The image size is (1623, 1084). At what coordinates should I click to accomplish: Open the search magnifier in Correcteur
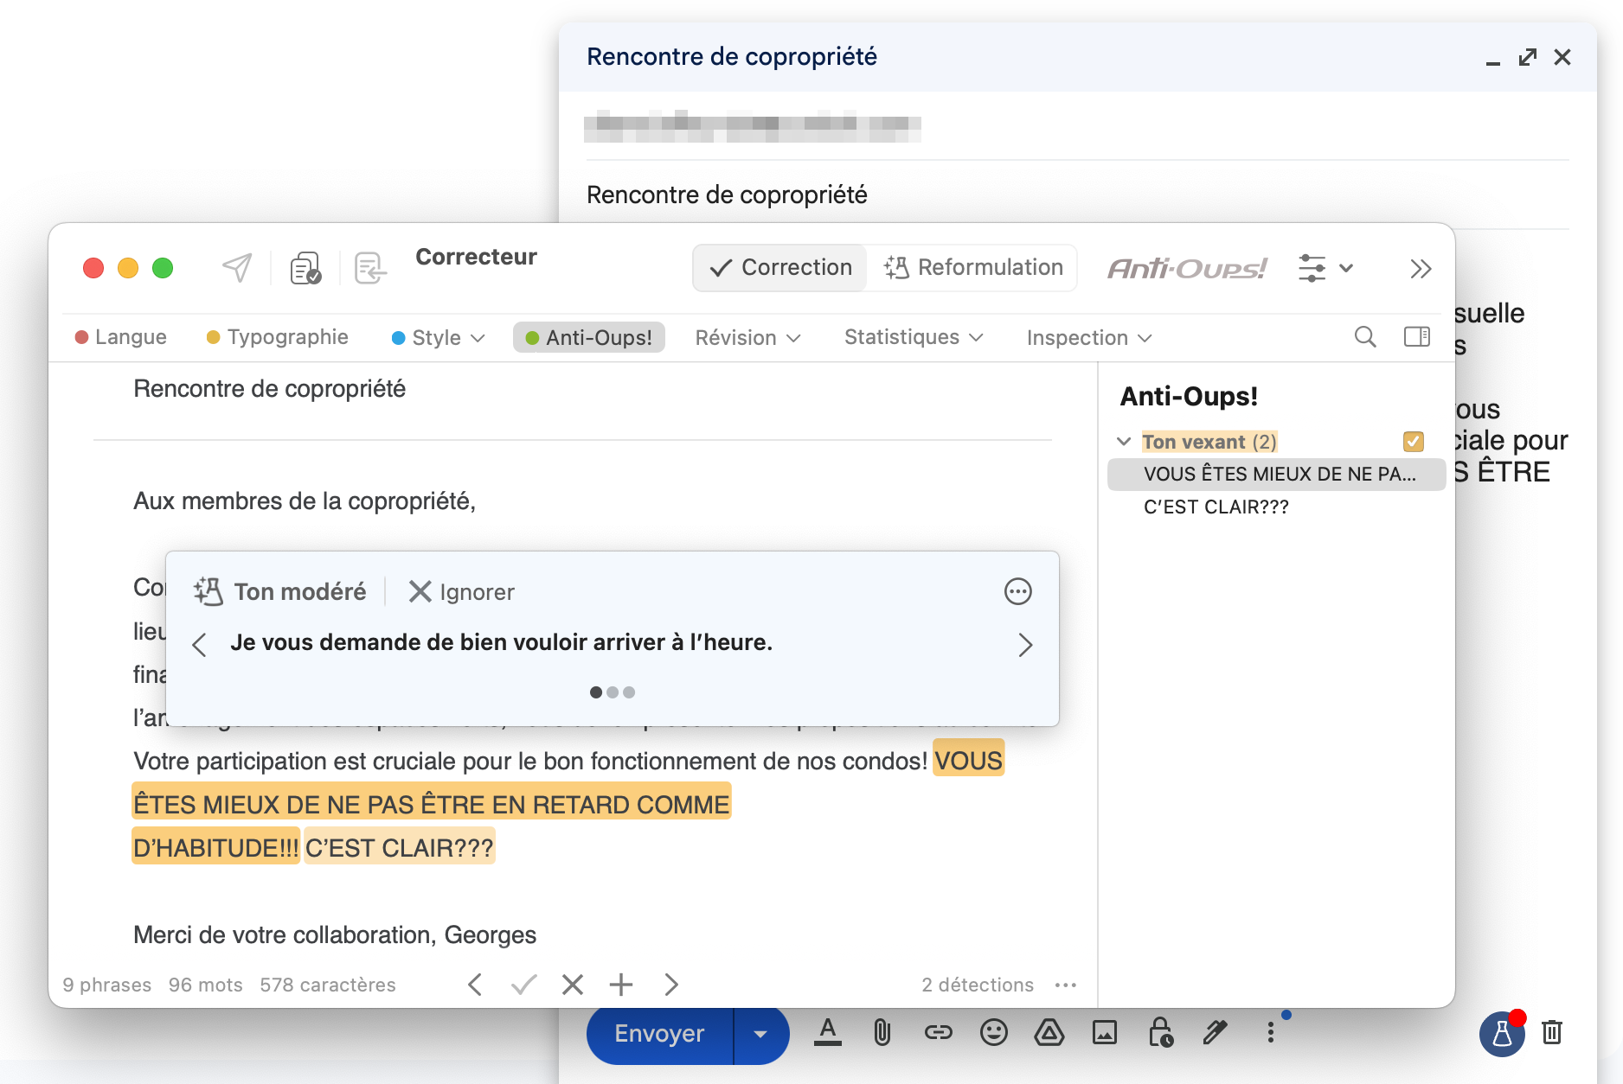point(1364,337)
